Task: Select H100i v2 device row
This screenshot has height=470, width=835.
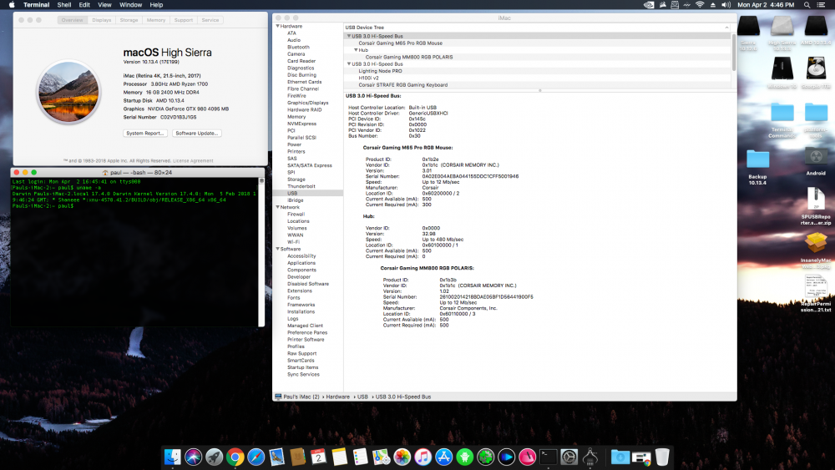Action: 538,78
